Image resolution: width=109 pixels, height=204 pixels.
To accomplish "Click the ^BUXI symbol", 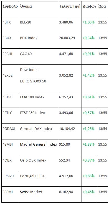I will 7,38.
